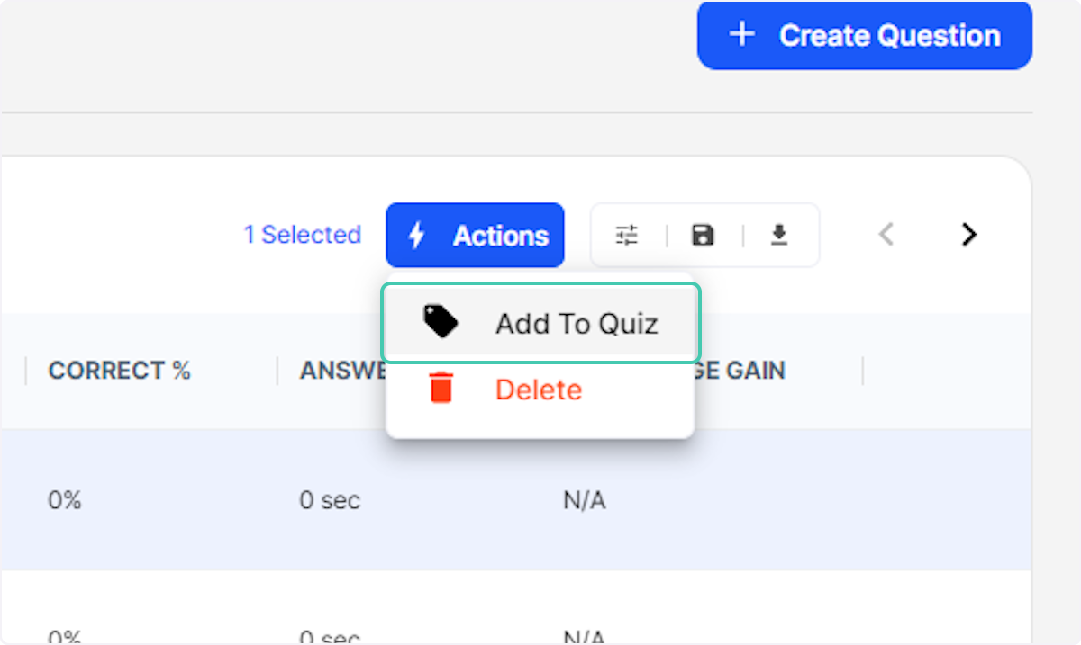Image resolution: width=1081 pixels, height=645 pixels.
Task: Go to the next page with right chevron
Action: click(969, 235)
